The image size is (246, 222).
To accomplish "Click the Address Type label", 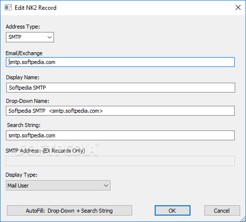I will [23, 27].
